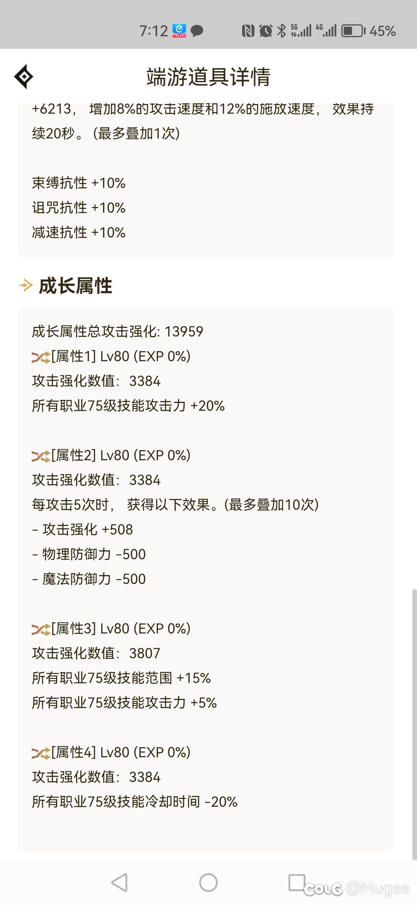Tap the Android back triangle button

click(x=119, y=882)
